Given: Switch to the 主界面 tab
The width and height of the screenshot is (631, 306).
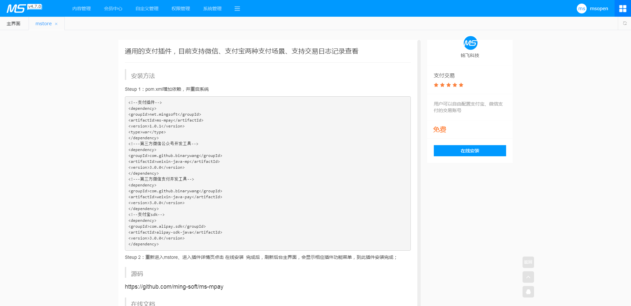Looking at the screenshot, I should [13, 23].
